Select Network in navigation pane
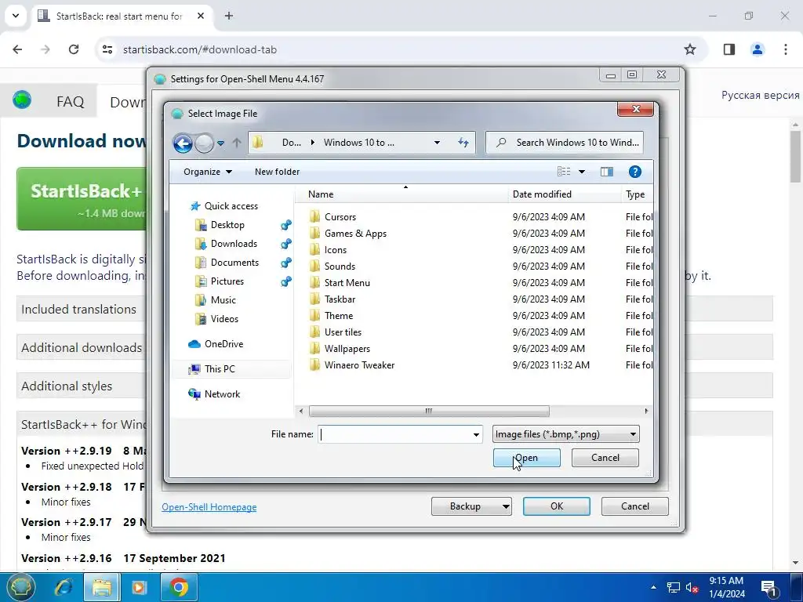Screen dimensions: 803x602 point(222,394)
